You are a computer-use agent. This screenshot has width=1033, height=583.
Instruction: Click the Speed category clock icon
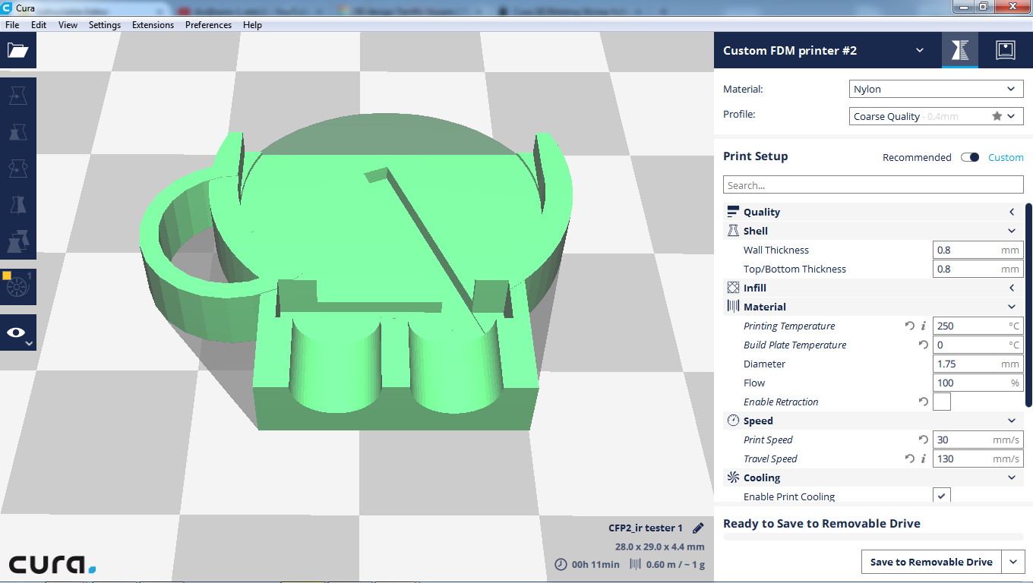733,421
